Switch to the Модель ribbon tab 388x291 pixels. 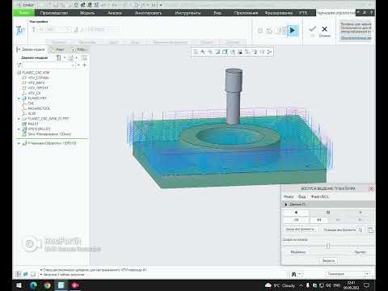click(87, 13)
